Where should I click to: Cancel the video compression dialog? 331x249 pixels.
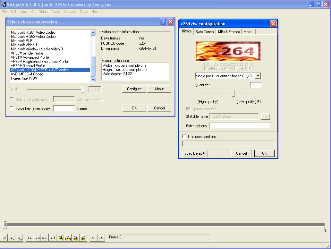coord(159,108)
